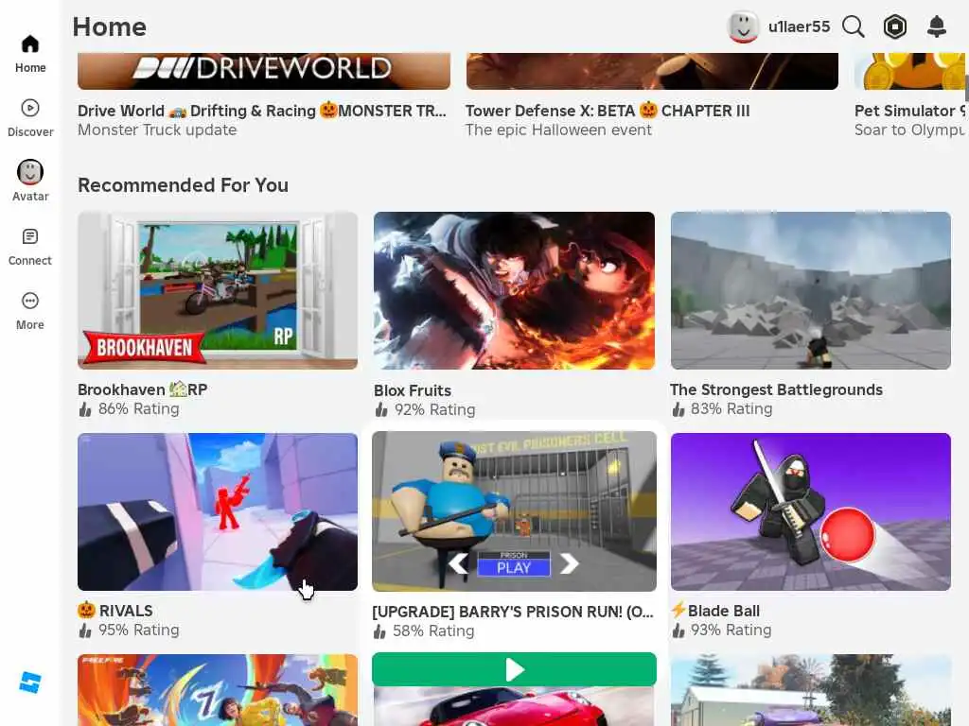The height and width of the screenshot is (726, 969).
Task: Open the Home sidebar icon
Action: 29,44
